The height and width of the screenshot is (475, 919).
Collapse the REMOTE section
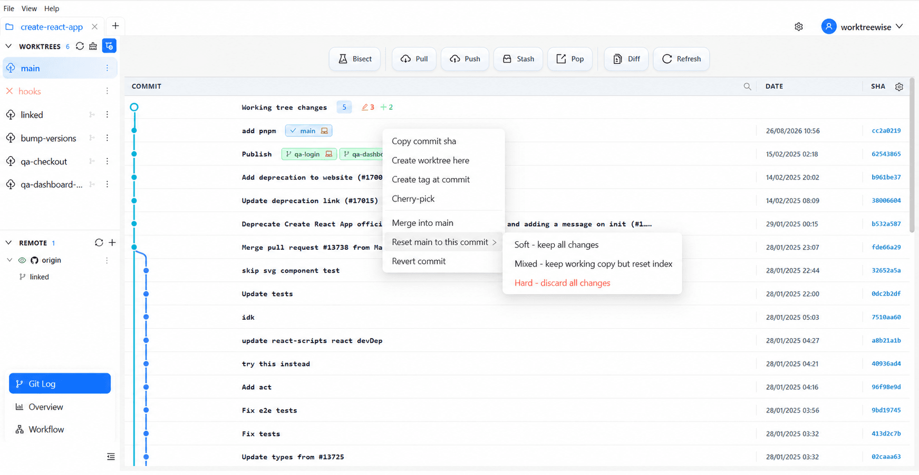pyautogui.click(x=8, y=243)
